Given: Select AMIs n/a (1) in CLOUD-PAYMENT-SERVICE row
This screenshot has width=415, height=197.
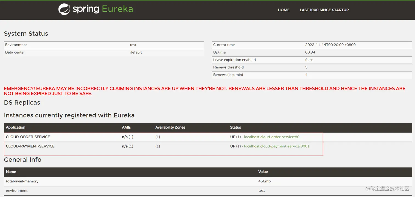Looking at the screenshot, I should click(x=128, y=146).
